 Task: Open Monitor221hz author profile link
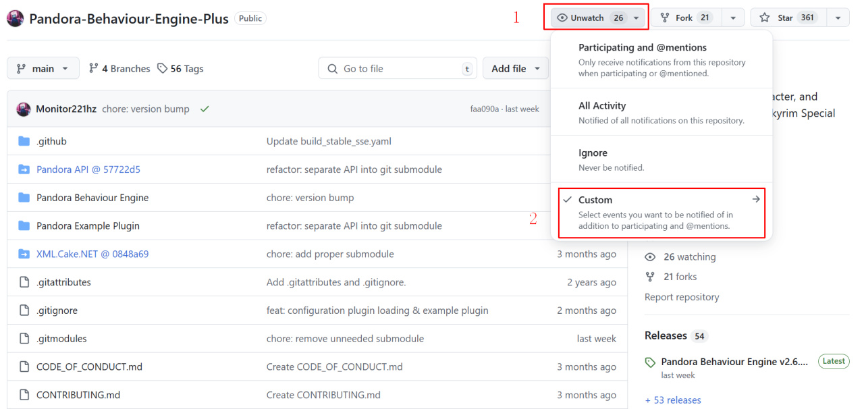66,109
